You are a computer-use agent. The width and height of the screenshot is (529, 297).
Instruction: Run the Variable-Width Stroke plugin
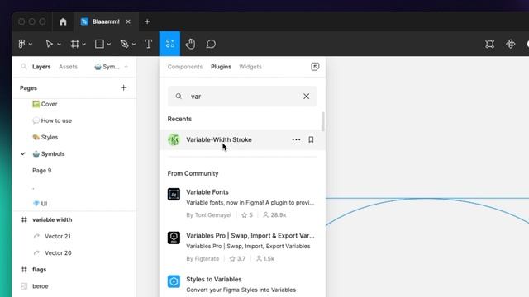click(x=242, y=139)
